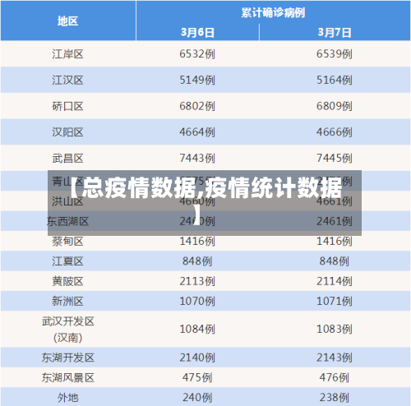Select the 238例 cell

[x=335, y=398]
